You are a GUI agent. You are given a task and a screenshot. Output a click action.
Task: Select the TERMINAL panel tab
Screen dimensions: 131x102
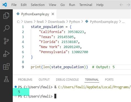point(92,80)
